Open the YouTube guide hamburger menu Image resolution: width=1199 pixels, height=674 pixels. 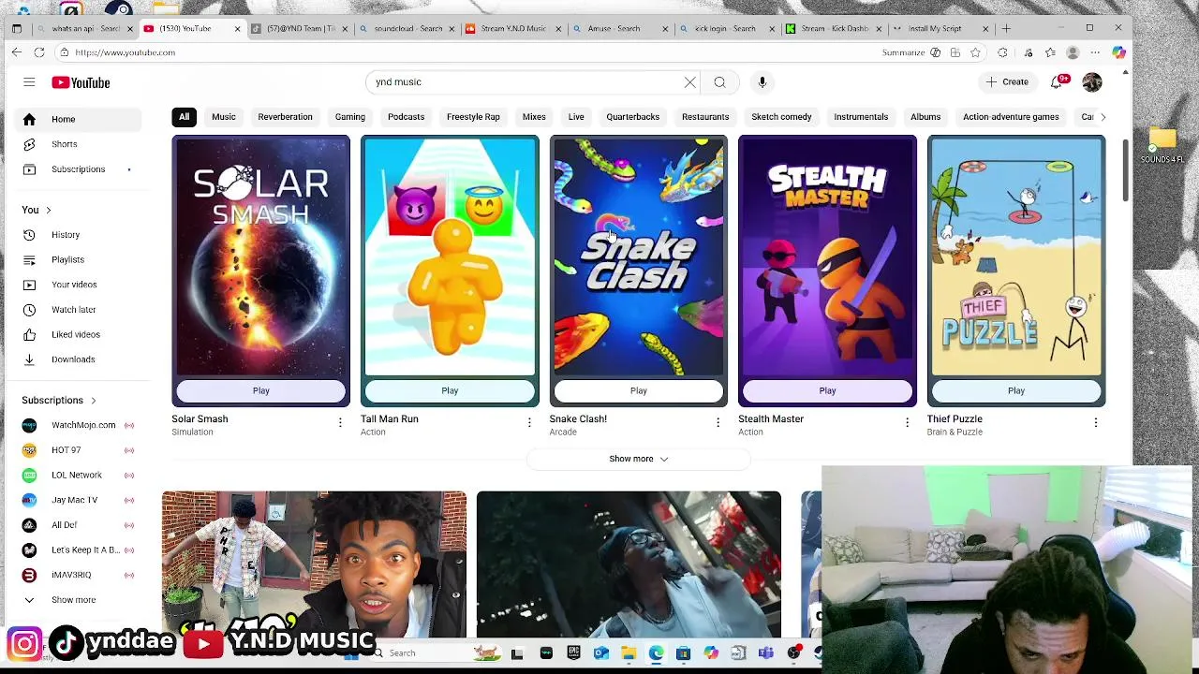(29, 82)
